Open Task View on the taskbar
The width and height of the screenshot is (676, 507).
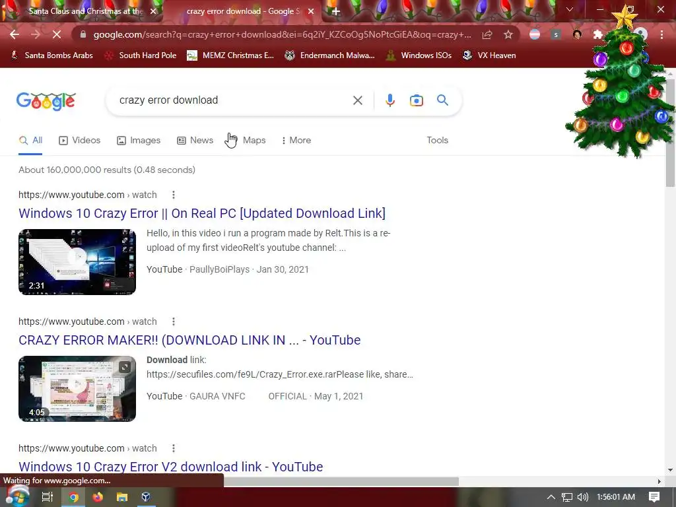pyautogui.click(x=48, y=497)
